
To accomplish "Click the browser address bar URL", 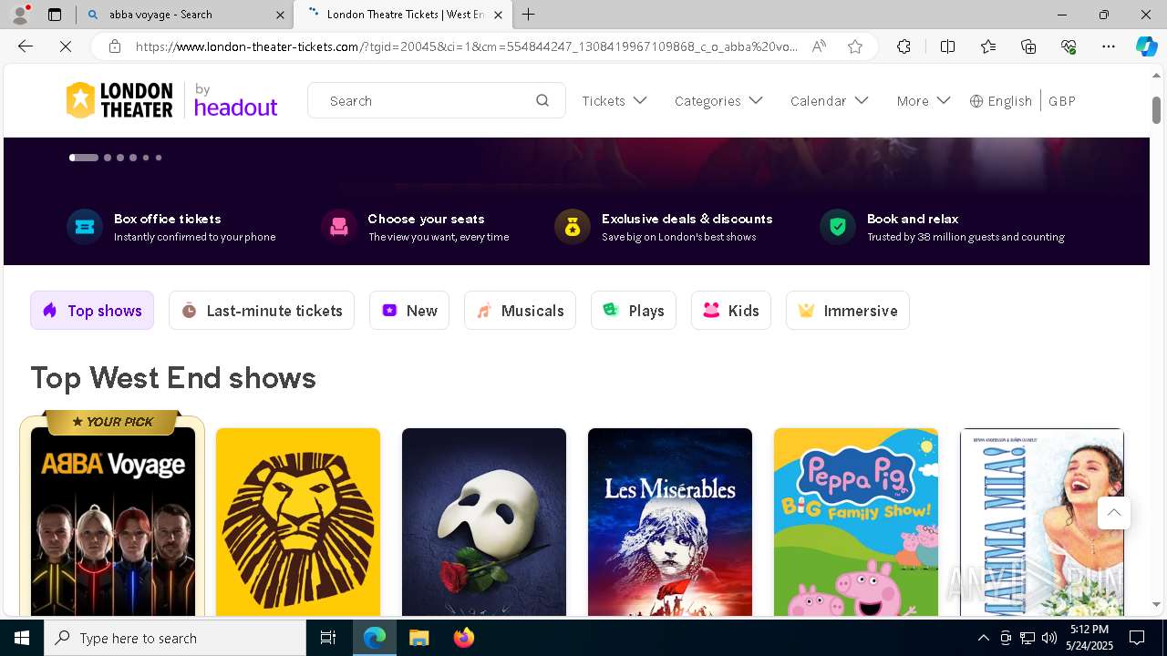I will [x=466, y=46].
